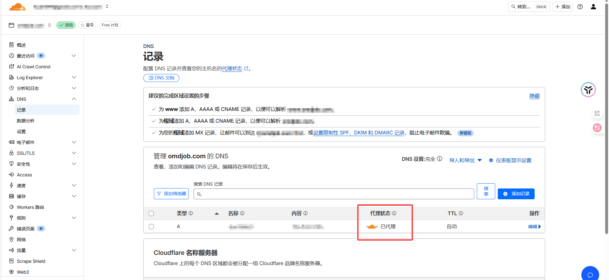The width and height of the screenshot is (609, 280).
Task: Click the Cloudflare logo
Action: [x=17, y=7]
